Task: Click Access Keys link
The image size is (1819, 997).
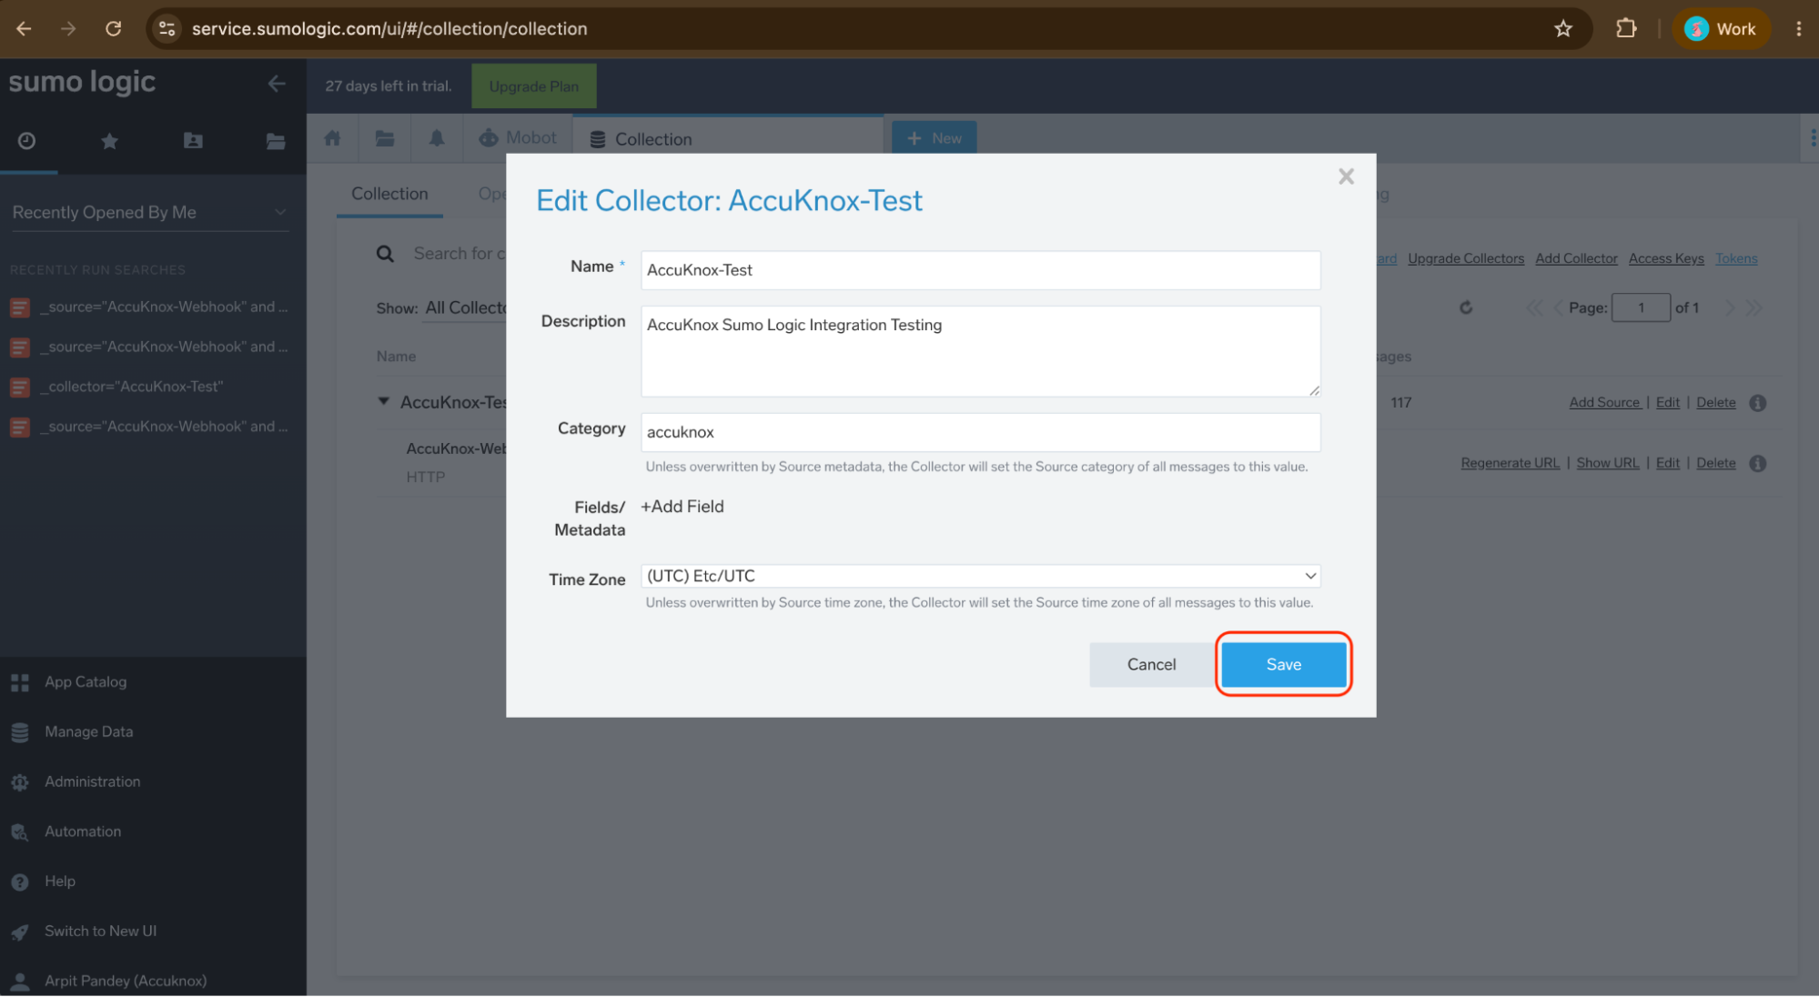Action: [1665, 258]
